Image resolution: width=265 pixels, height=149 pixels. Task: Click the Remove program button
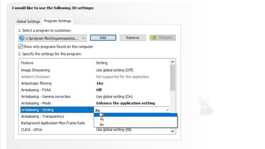[x=132, y=38]
